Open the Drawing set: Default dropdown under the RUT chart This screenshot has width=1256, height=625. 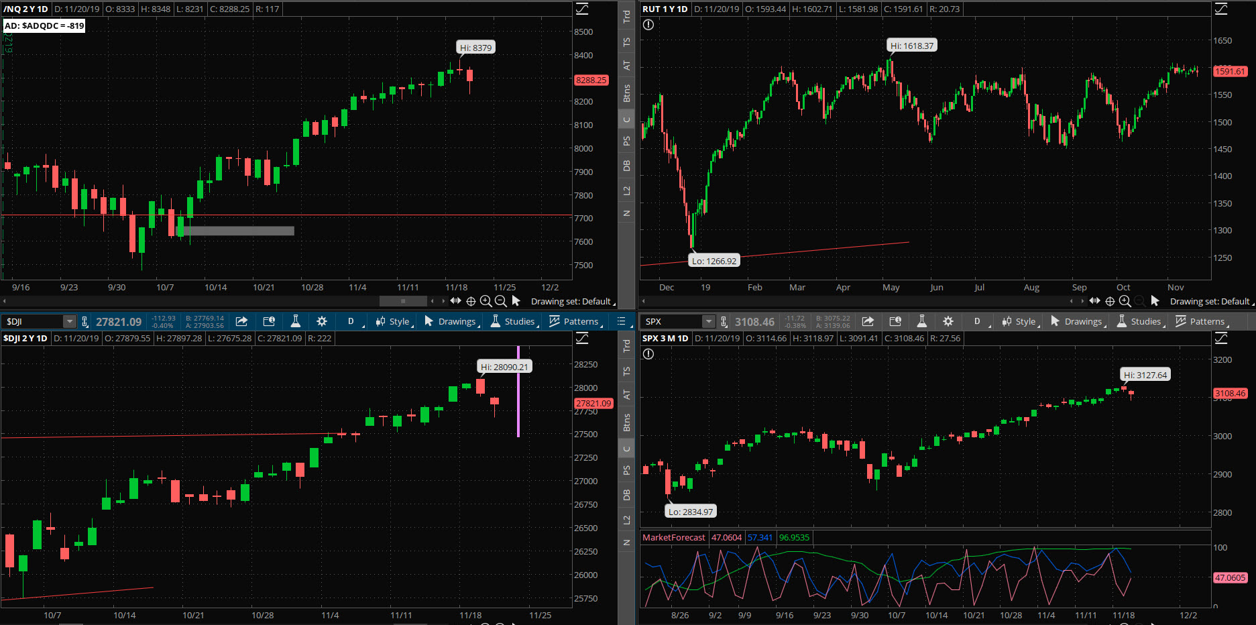tap(1212, 301)
